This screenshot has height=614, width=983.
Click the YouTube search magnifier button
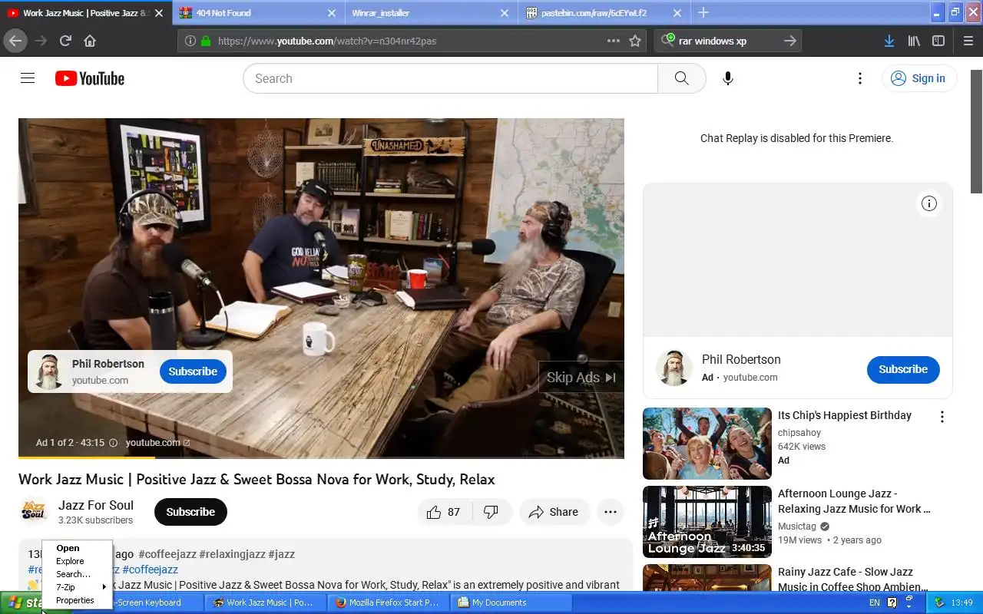682,78
